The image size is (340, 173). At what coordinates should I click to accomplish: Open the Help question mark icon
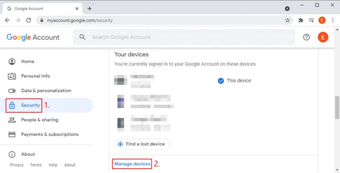306,37
